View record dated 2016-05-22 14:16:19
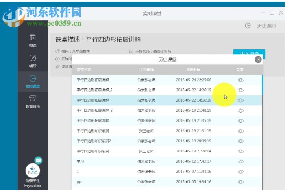The height and width of the screenshot is (190, 285). tap(241, 100)
